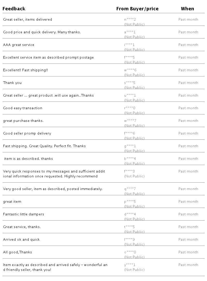This screenshot has height=281, width=207.
Task: Select buyer l****9
Action: pyautogui.click(x=130, y=240)
